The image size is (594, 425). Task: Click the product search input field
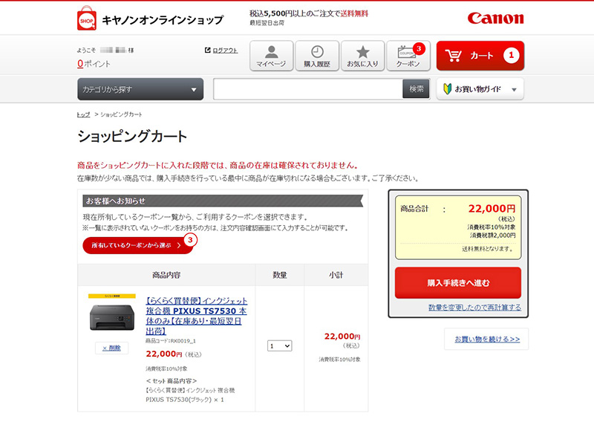point(307,89)
